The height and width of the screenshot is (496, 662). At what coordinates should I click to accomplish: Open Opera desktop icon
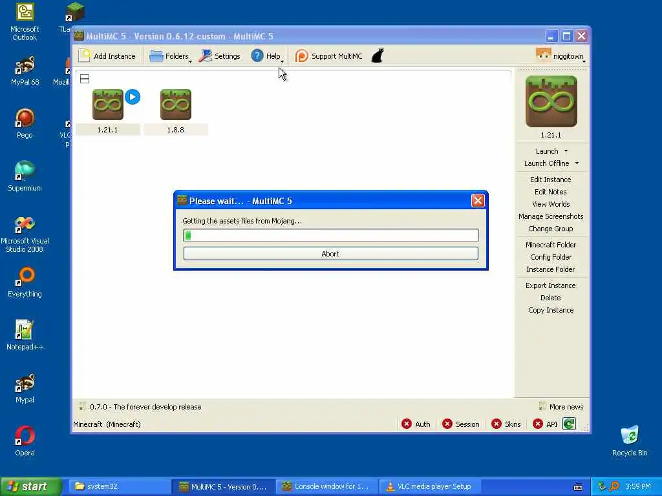click(x=25, y=441)
